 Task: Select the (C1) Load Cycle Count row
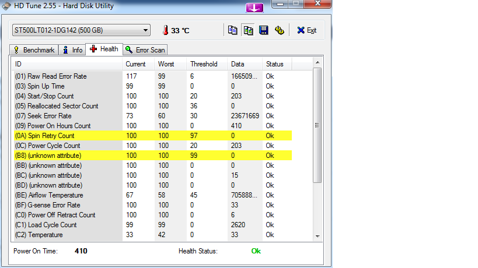point(152,225)
